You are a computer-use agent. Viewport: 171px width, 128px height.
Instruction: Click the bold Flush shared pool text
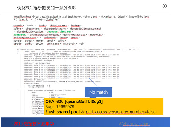click(x=63, y=112)
